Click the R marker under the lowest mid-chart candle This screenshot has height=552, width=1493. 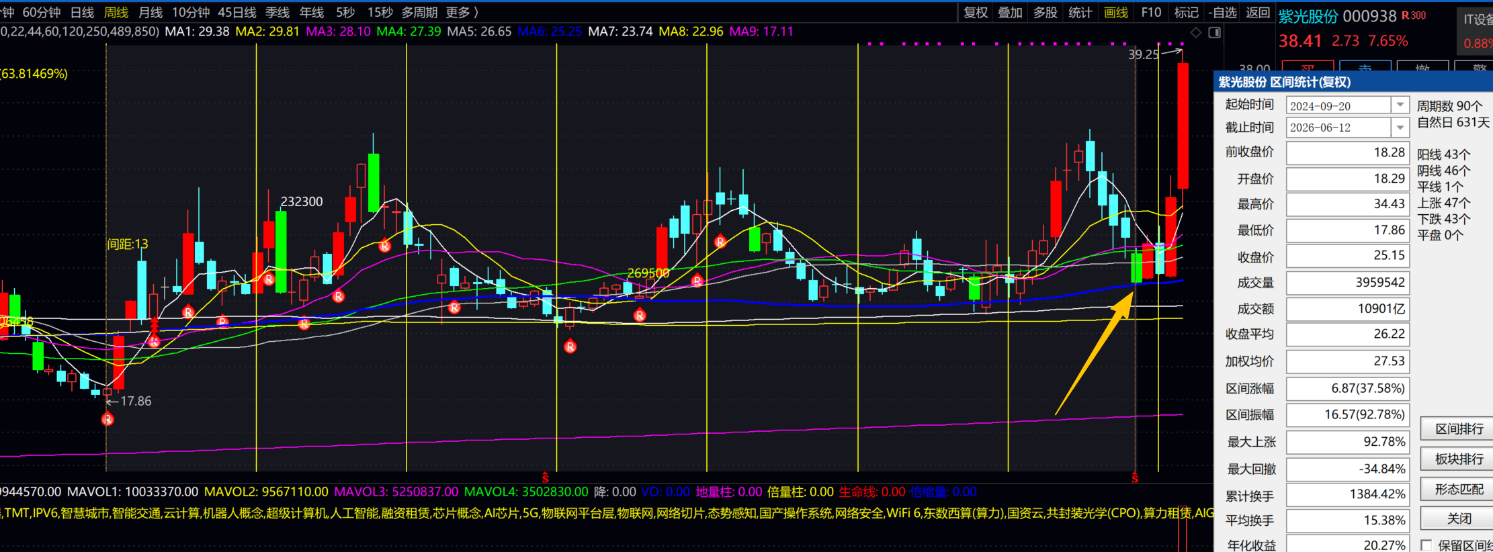point(570,347)
